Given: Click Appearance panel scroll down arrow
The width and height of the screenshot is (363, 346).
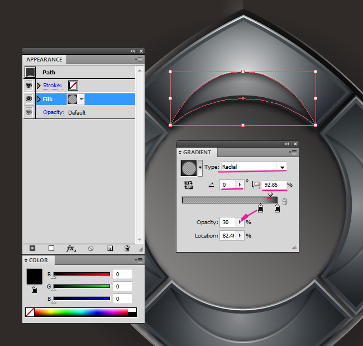Looking at the screenshot, I should 140,239.
